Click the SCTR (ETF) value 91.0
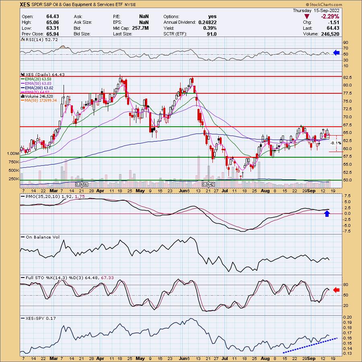The height and width of the screenshot is (362, 362). click(212, 34)
